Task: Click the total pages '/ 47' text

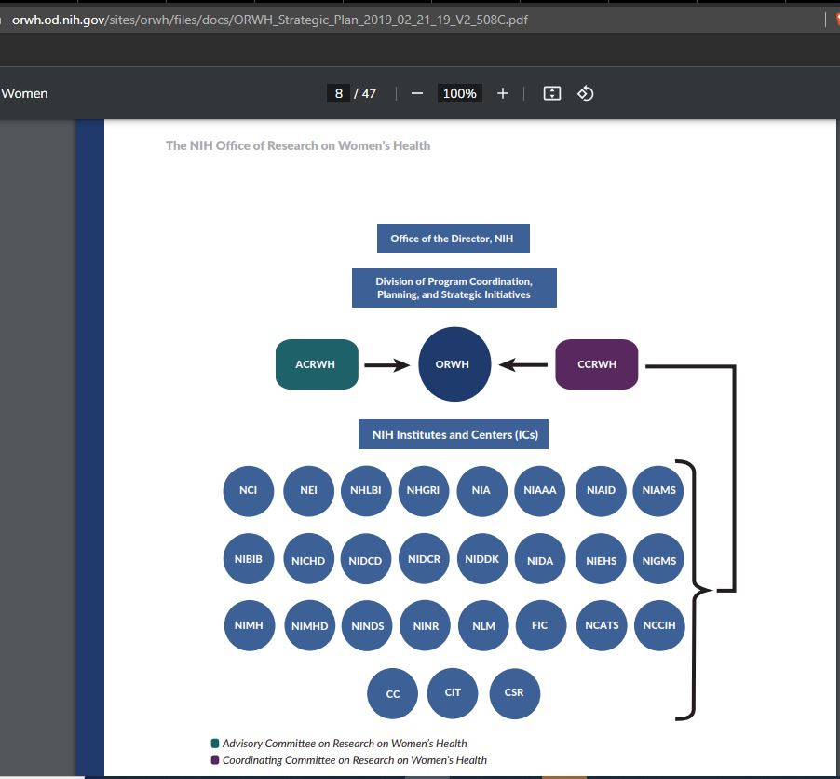Action: click(365, 94)
